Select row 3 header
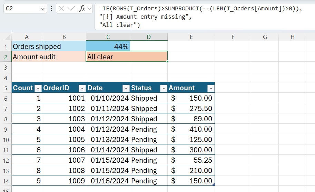The image size is (315, 192). pyautogui.click(x=6, y=68)
